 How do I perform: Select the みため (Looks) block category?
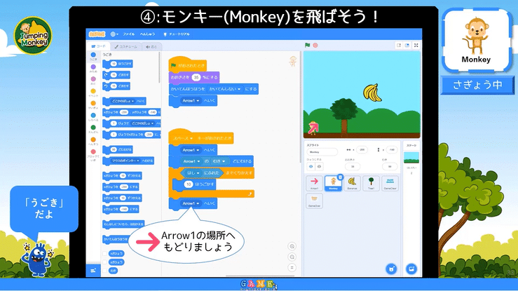click(x=93, y=69)
